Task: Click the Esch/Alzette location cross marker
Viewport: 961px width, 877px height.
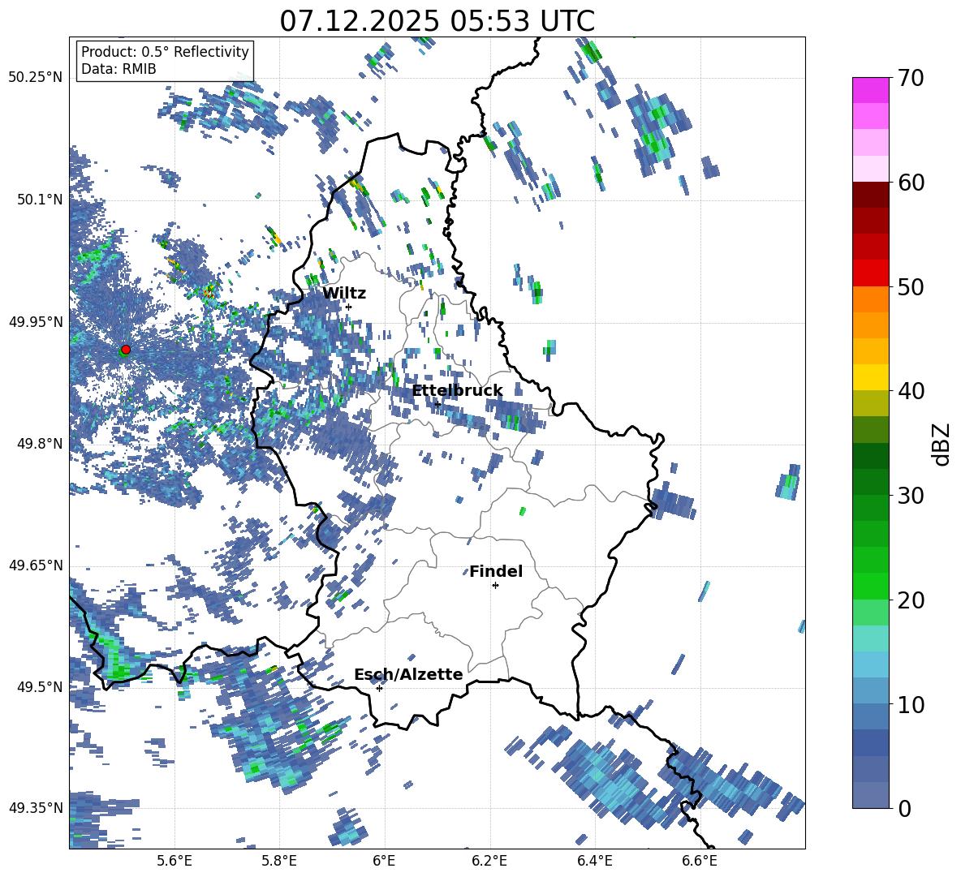Action: pos(379,688)
